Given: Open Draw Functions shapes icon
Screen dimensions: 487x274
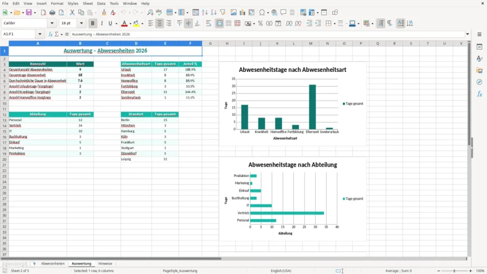Looking at the screenshot, I should [x=335, y=12].
